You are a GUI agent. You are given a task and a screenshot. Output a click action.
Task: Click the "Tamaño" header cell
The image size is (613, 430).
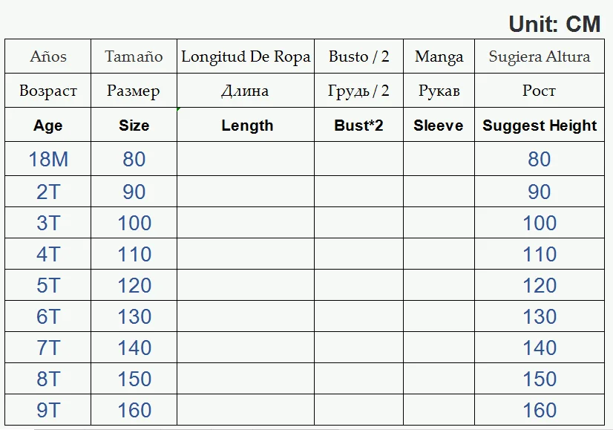point(134,56)
